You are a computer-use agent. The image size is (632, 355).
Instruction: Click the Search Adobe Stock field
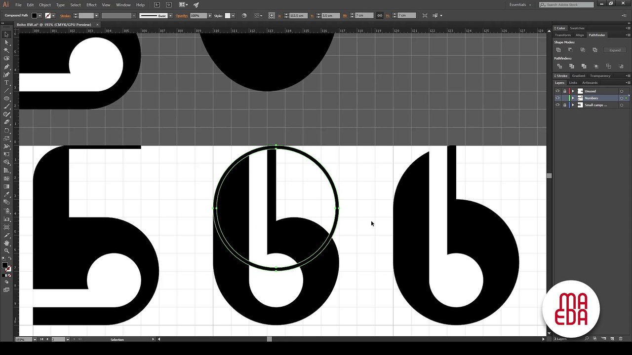click(566, 5)
